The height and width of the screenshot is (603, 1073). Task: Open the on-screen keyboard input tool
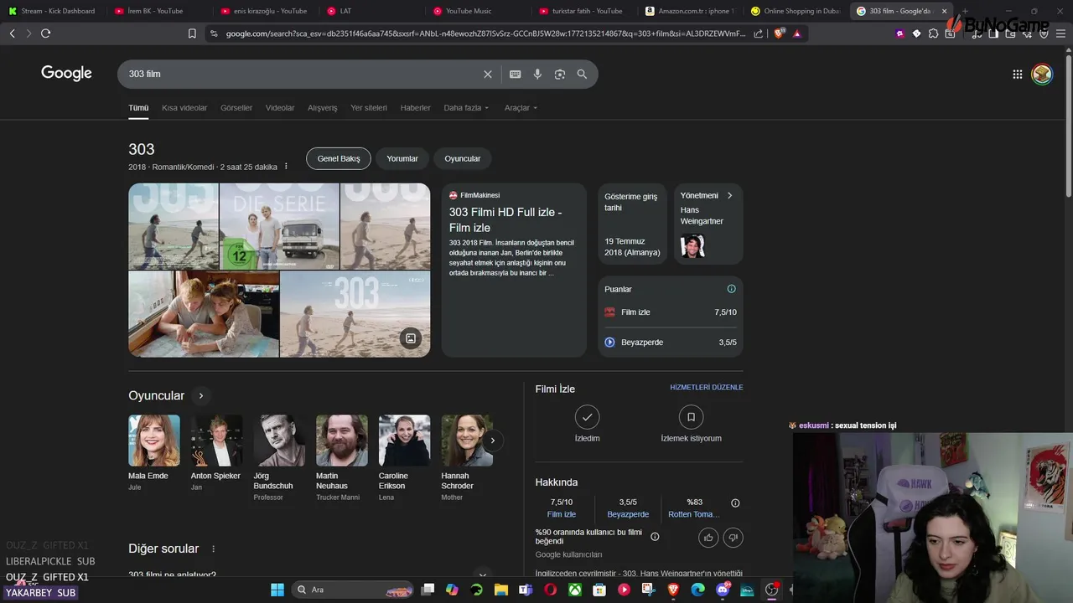[516, 74]
